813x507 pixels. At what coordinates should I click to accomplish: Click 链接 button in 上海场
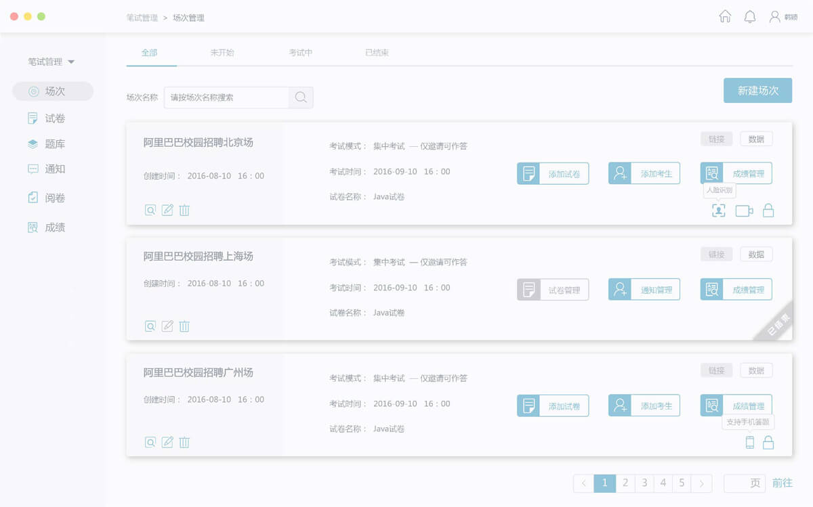coord(717,255)
